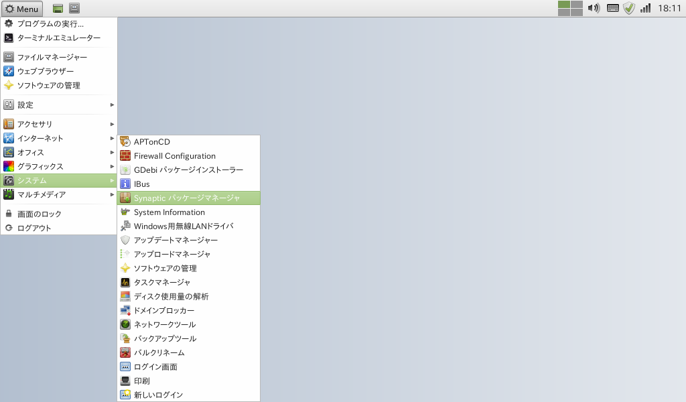This screenshot has width=686, height=402.
Task: Click the 設定 category icon
Action: coord(9,105)
